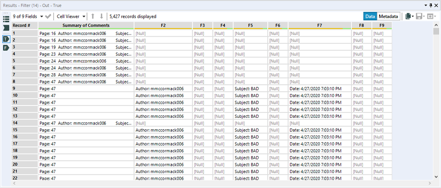Click the '5,427 records displayed' status text
The height and width of the screenshot is (188, 441).
pos(133,17)
